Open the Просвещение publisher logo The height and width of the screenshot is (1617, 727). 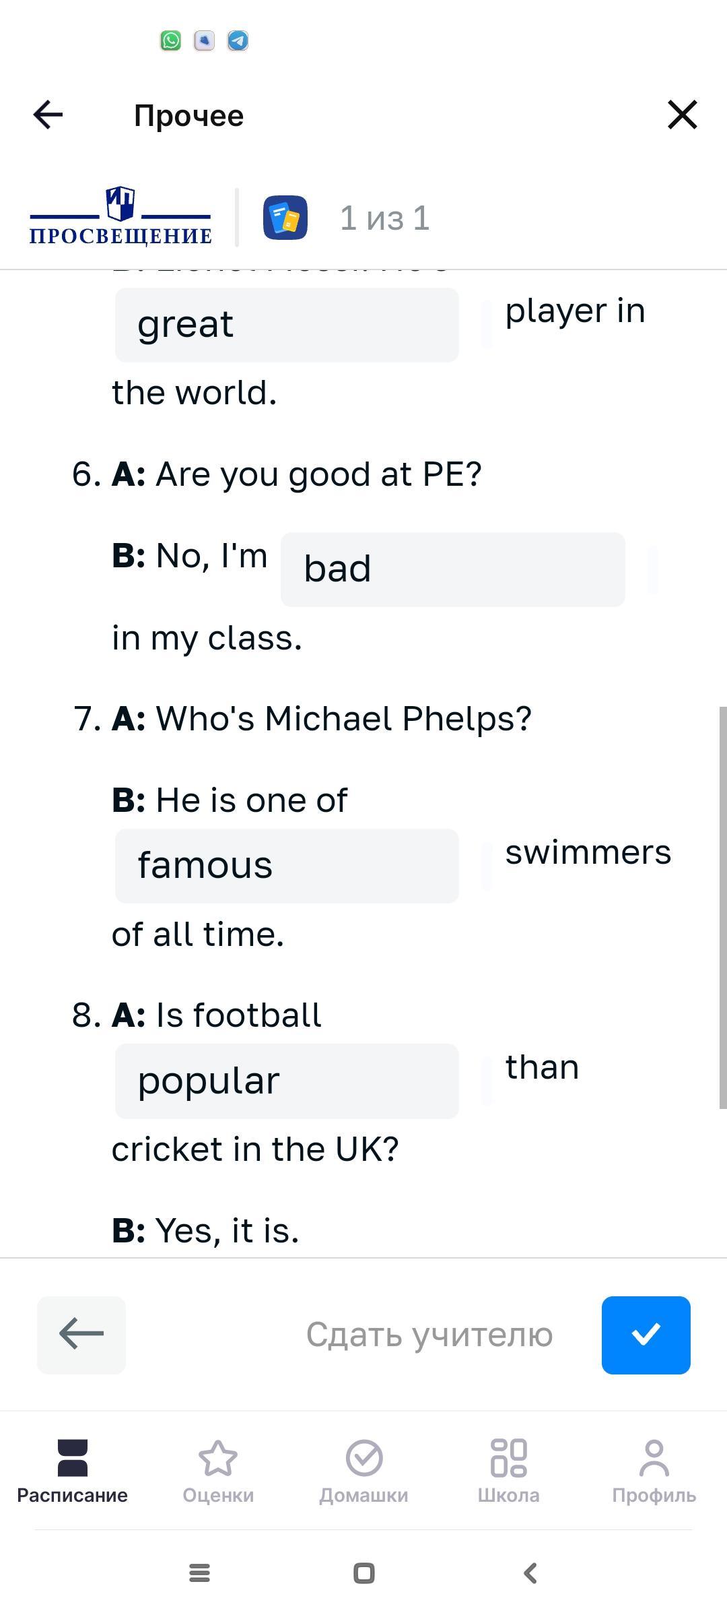[120, 216]
